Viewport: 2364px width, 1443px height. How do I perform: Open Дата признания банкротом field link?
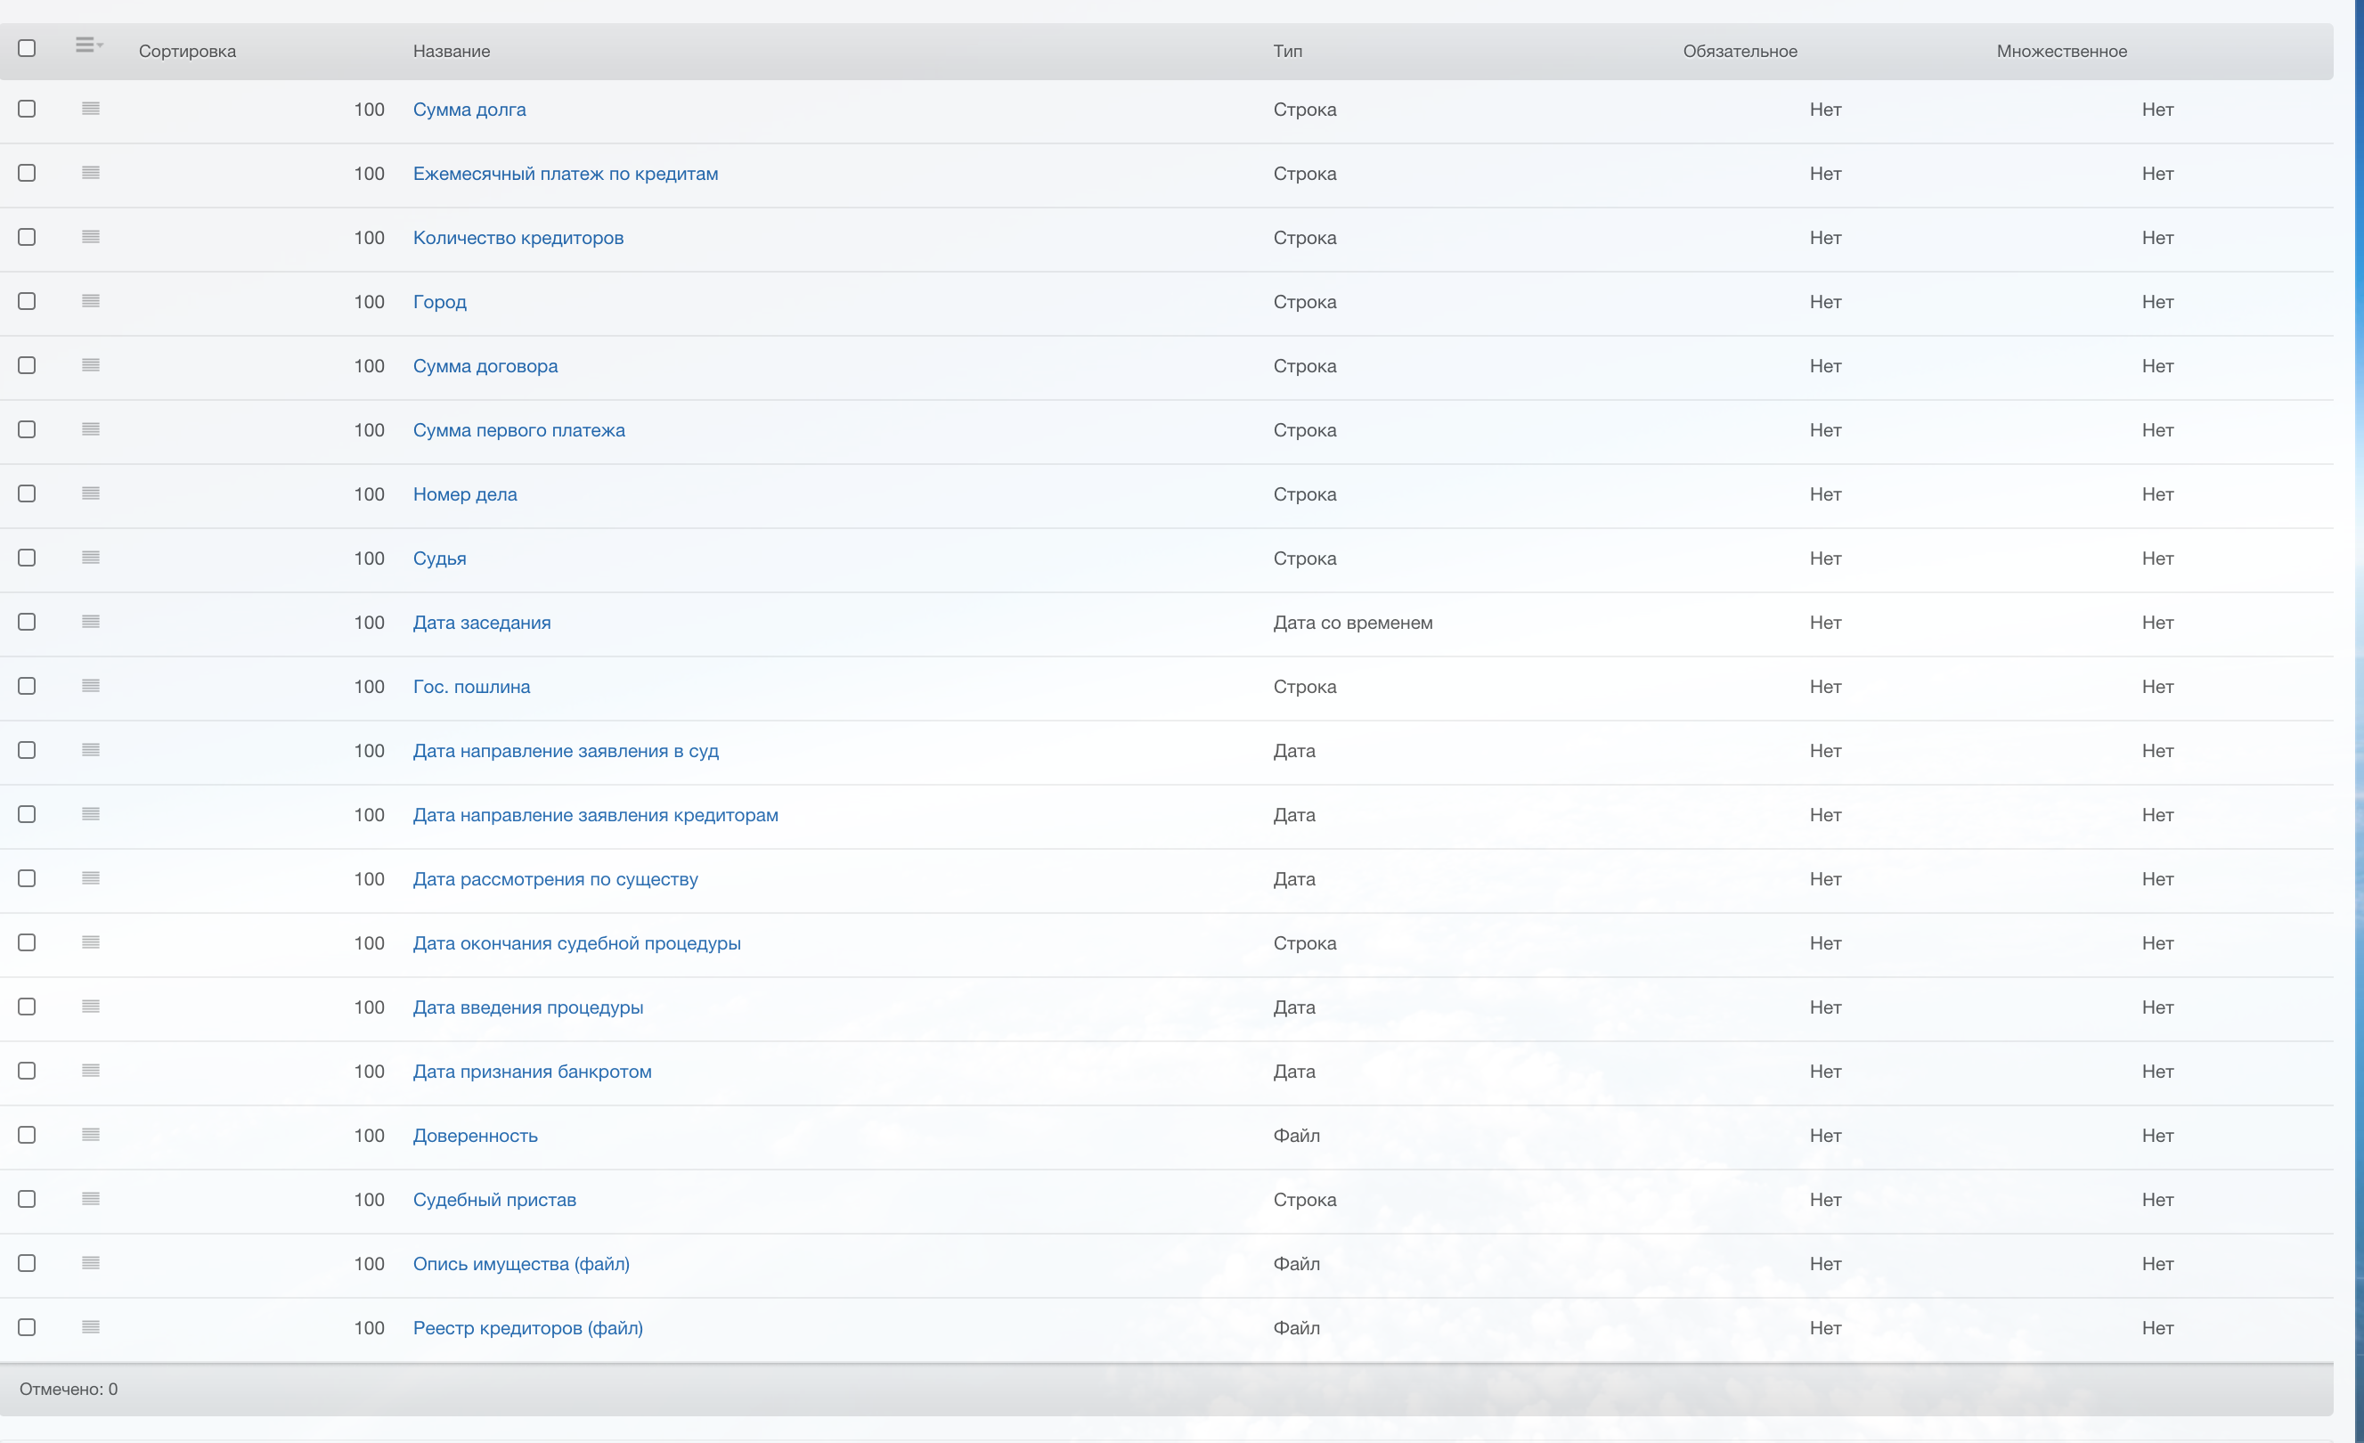[532, 1072]
